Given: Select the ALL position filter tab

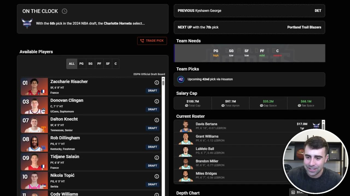Looking at the screenshot, I should pyautogui.click(x=72, y=64).
